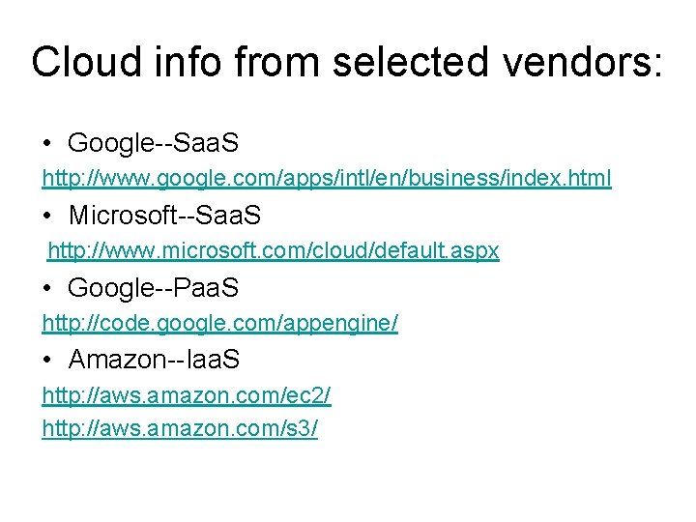The width and height of the screenshot is (696, 522).
Task: Open the microsoft.com cloud default.aspx link
Action: 274,250
